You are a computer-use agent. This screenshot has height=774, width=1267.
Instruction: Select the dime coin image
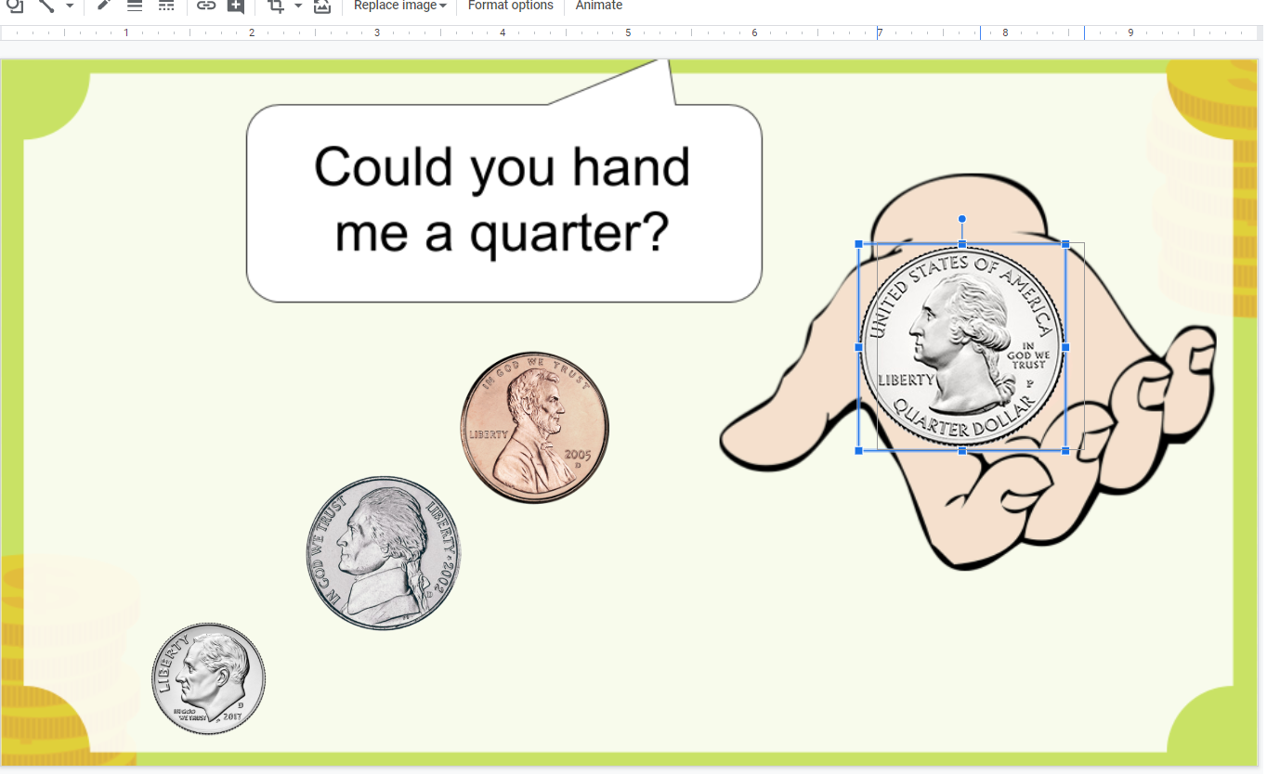[x=208, y=678]
